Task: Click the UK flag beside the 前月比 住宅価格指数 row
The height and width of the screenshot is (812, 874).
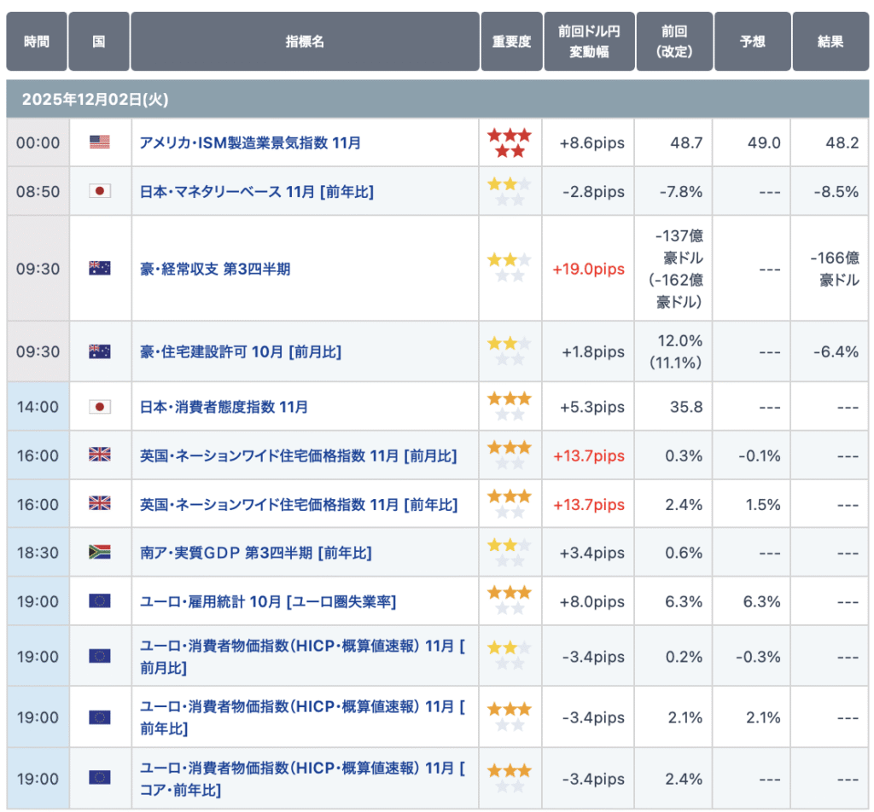Action: (x=99, y=455)
